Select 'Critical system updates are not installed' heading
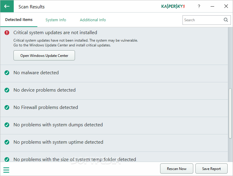 tap(55, 33)
